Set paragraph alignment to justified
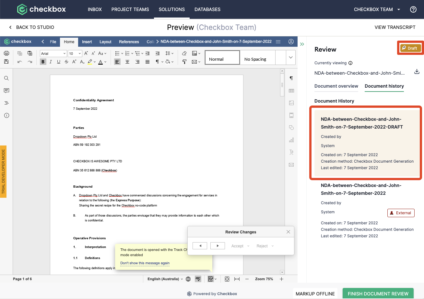The image size is (424, 299). point(147,62)
